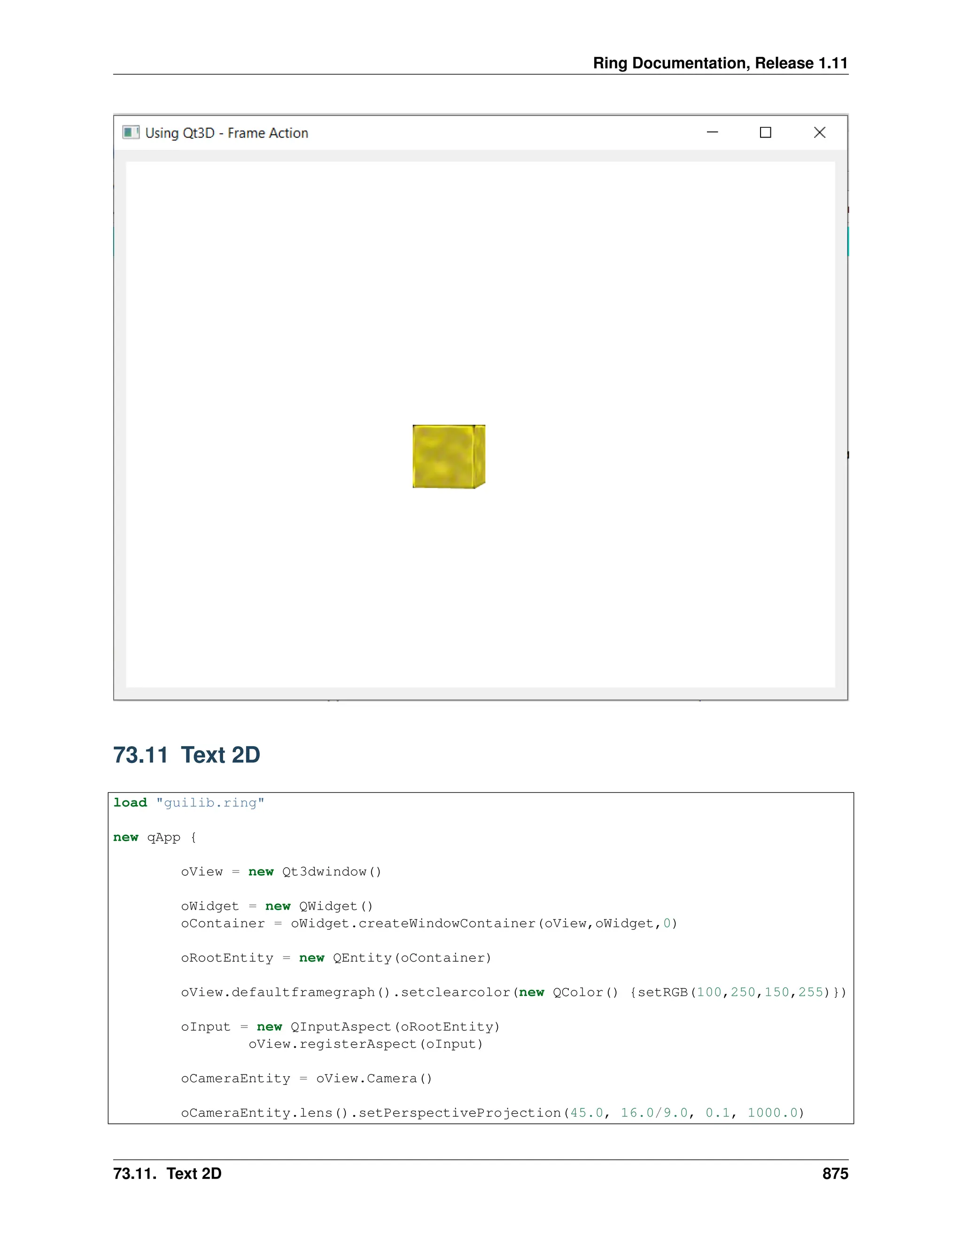Screen dimensions: 962x1245
Task: Select the '73.11 Text 2D' section heading
Action: coord(186,755)
